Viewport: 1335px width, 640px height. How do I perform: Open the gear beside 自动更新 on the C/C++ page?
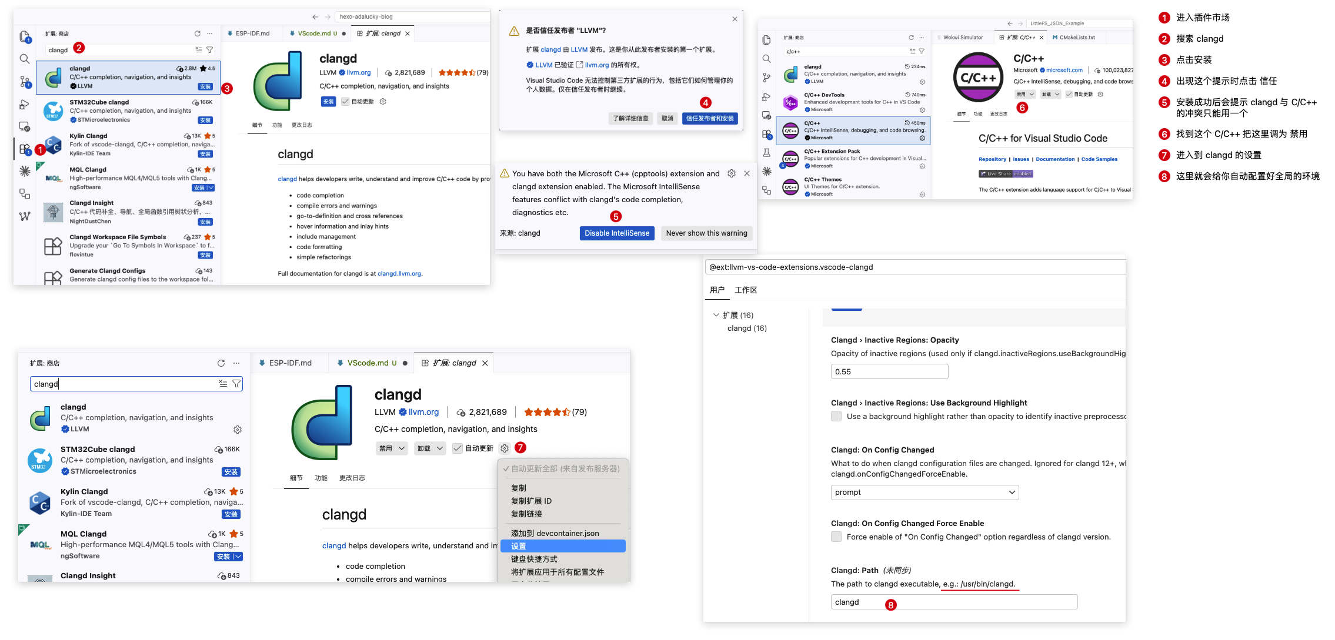[x=1100, y=94]
